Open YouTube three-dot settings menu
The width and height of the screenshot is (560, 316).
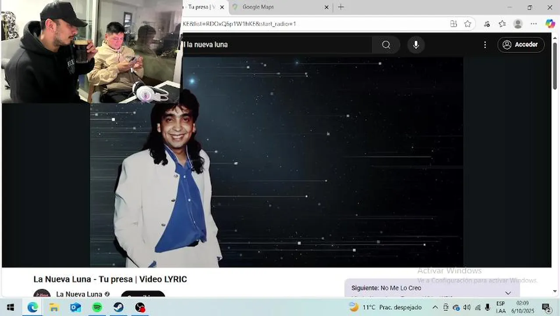[485, 45]
